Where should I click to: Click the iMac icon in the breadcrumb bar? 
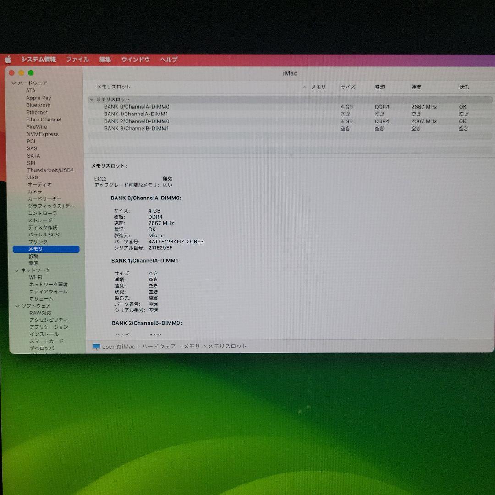coord(96,346)
